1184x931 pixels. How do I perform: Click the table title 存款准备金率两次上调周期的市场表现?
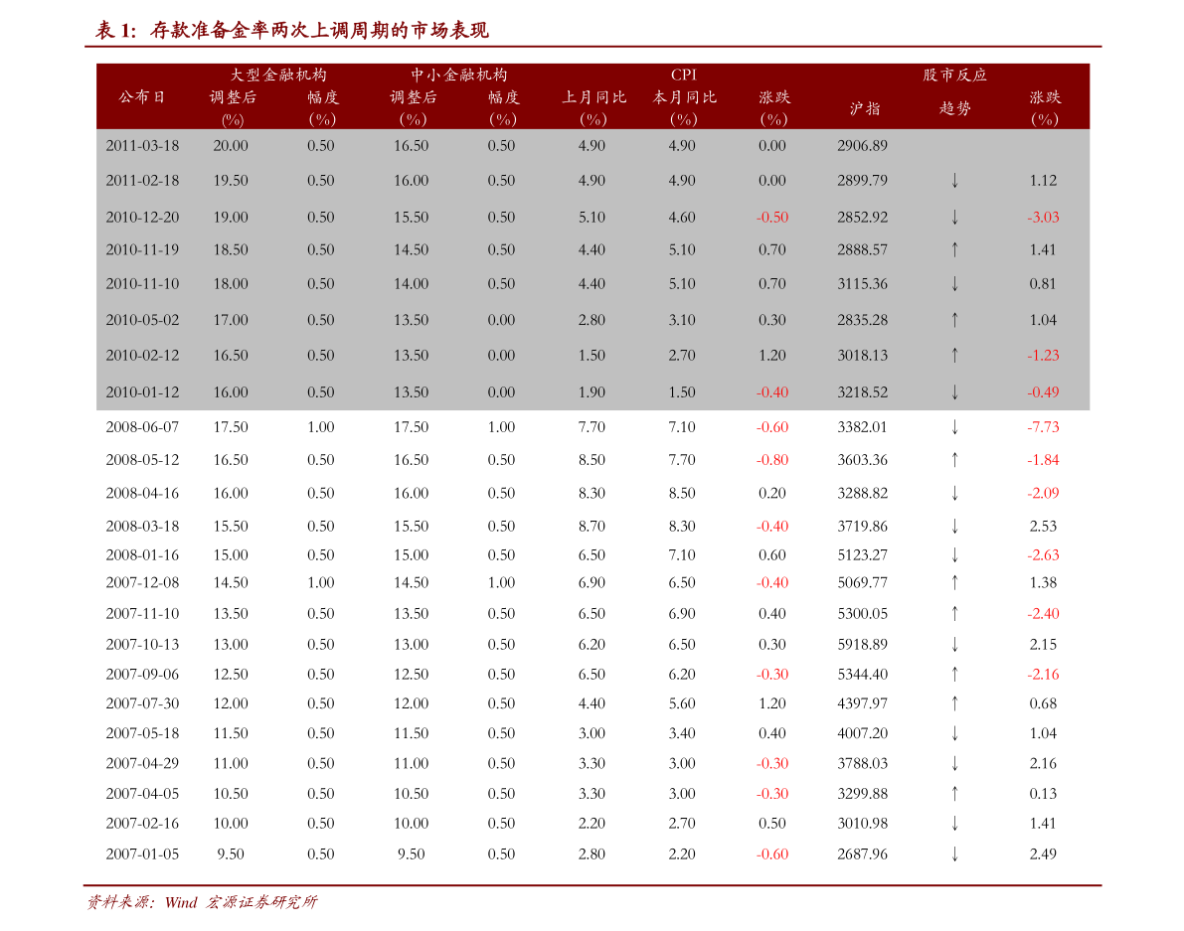point(319,30)
